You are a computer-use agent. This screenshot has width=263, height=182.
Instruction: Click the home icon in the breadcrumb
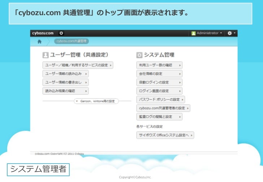[40, 42]
